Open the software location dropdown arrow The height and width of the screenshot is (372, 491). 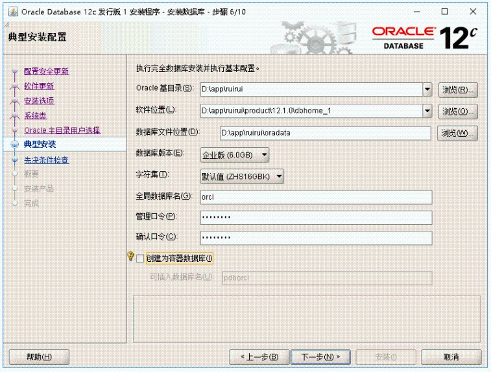427,111
